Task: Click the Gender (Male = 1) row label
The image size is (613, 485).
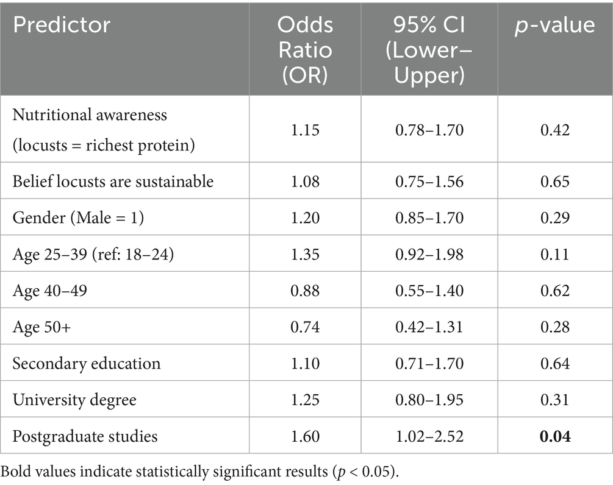Action: click(79, 218)
